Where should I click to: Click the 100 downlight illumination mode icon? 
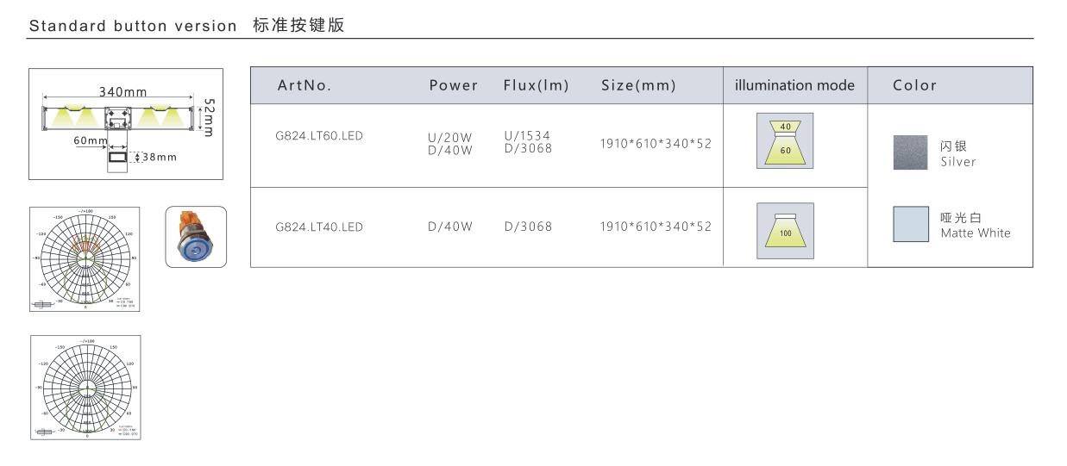point(785,230)
